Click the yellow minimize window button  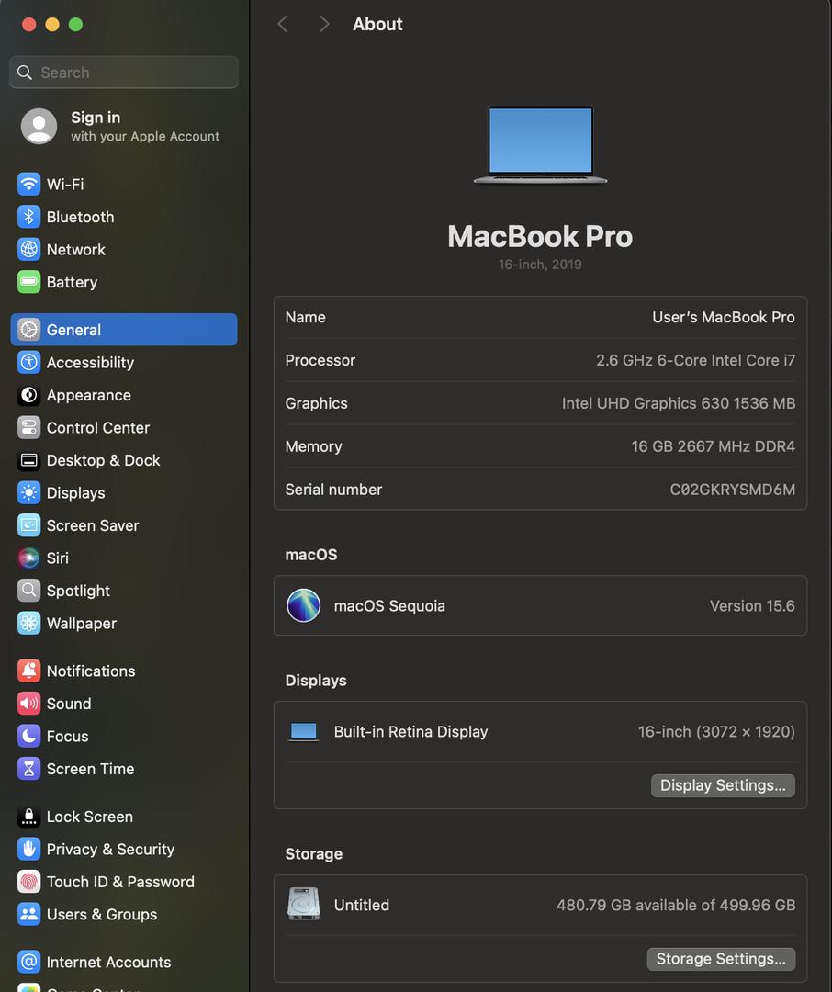51,24
